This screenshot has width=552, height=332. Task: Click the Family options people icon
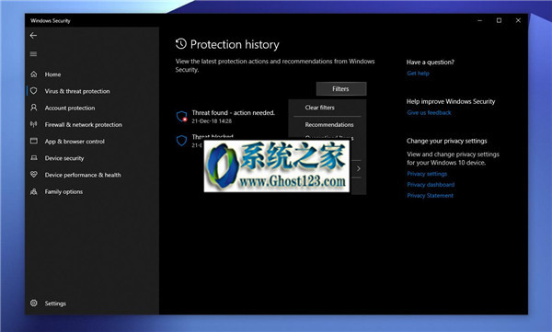34,191
